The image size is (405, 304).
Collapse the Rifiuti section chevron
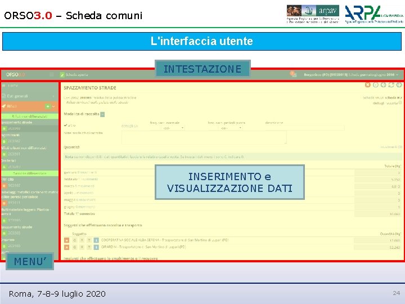click(x=53, y=106)
